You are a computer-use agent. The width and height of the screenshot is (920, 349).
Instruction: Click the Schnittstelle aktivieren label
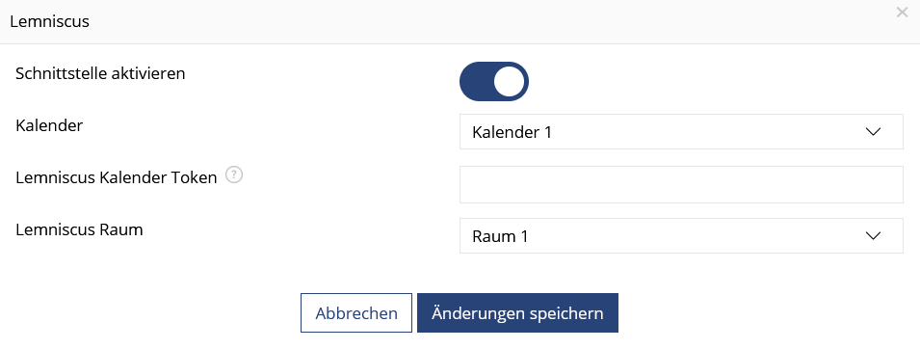[100, 73]
